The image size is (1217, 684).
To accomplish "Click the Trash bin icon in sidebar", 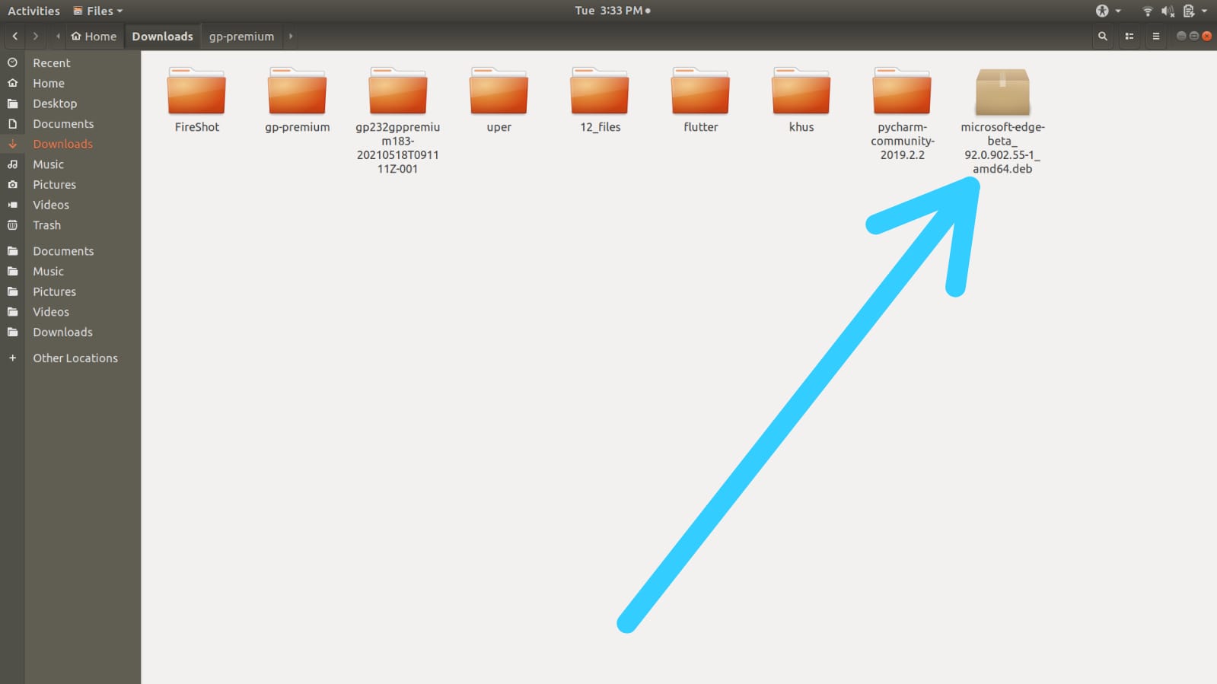I will point(12,225).
